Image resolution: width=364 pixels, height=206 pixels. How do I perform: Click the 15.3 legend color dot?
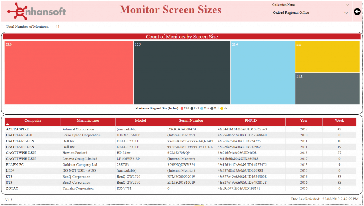pyautogui.click(x=192, y=108)
